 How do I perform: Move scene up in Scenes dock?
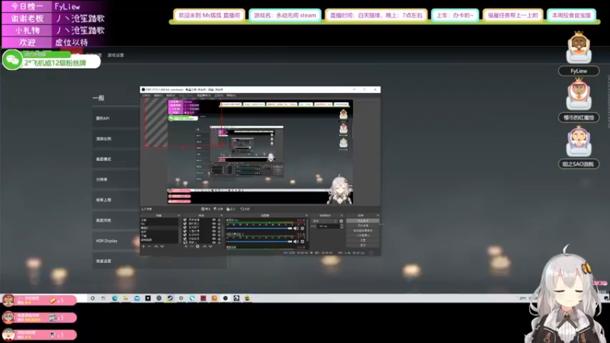coord(156,246)
